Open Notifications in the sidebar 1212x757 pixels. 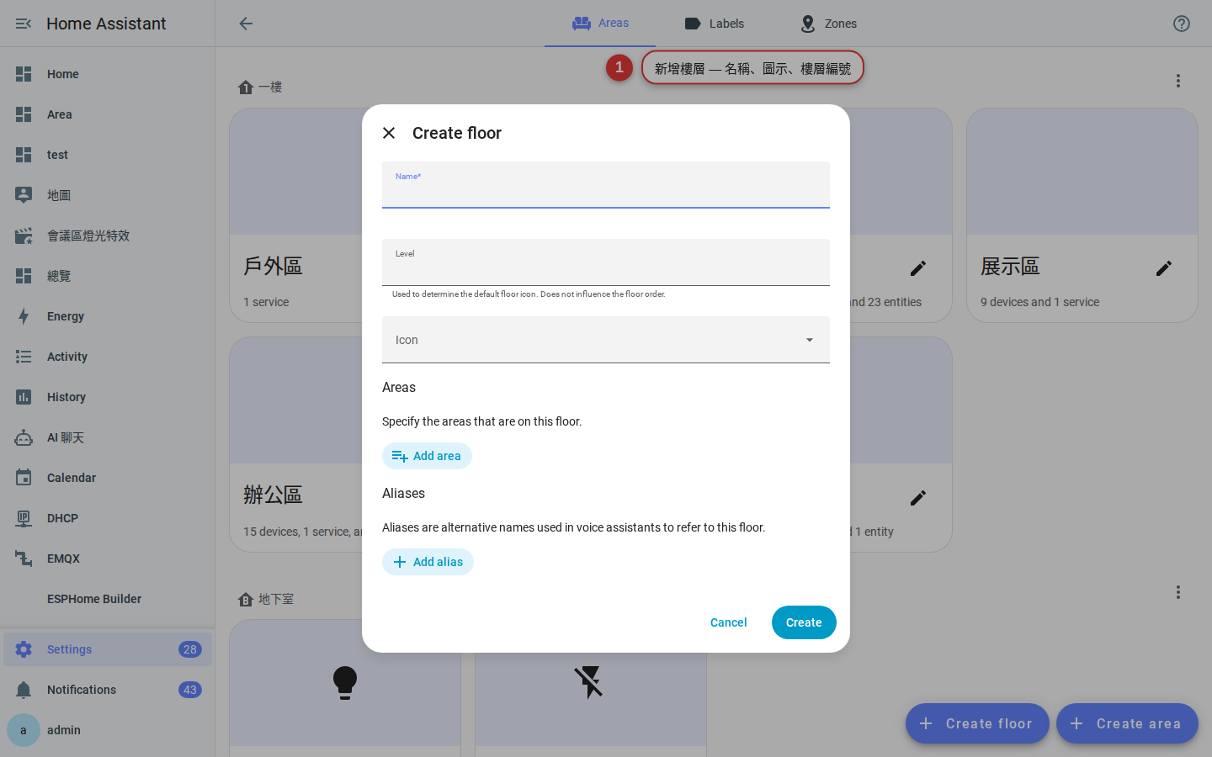pyautogui.click(x=108, y=690)
